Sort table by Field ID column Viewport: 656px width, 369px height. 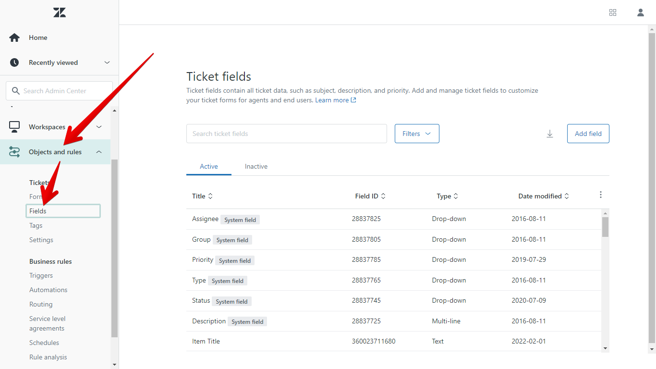370,196
